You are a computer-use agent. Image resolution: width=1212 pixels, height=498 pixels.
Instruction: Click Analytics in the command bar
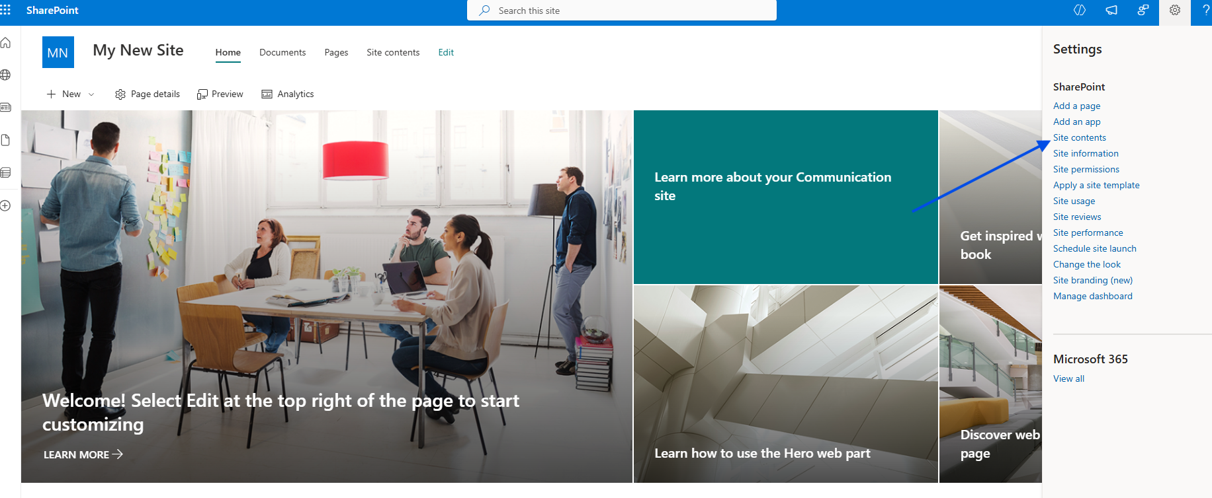(x=288, y=94)
